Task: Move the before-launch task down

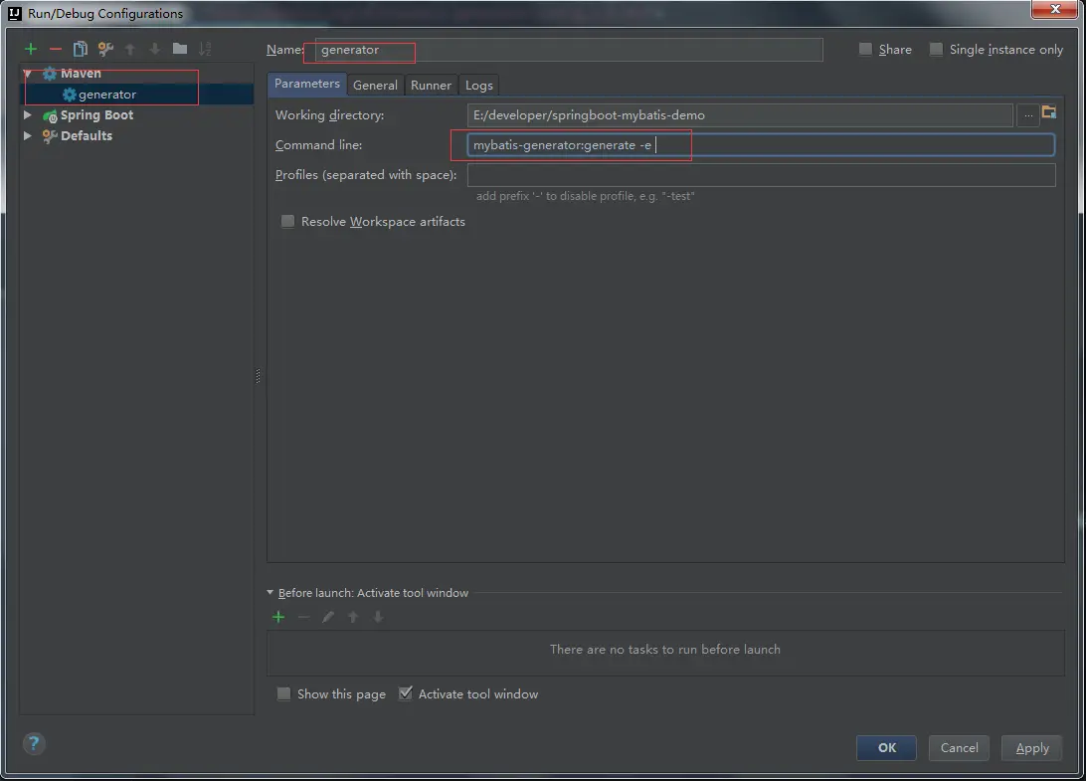Action: coord(378,617)
